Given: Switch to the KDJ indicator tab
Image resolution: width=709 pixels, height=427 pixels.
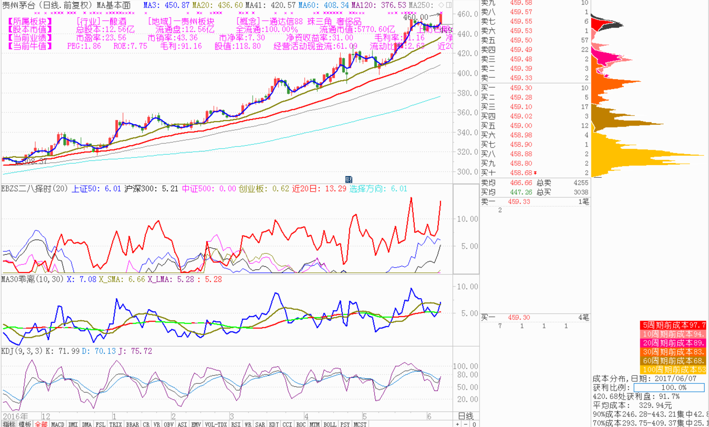Looking at the screenshot, I should click(x=274, y=424).
